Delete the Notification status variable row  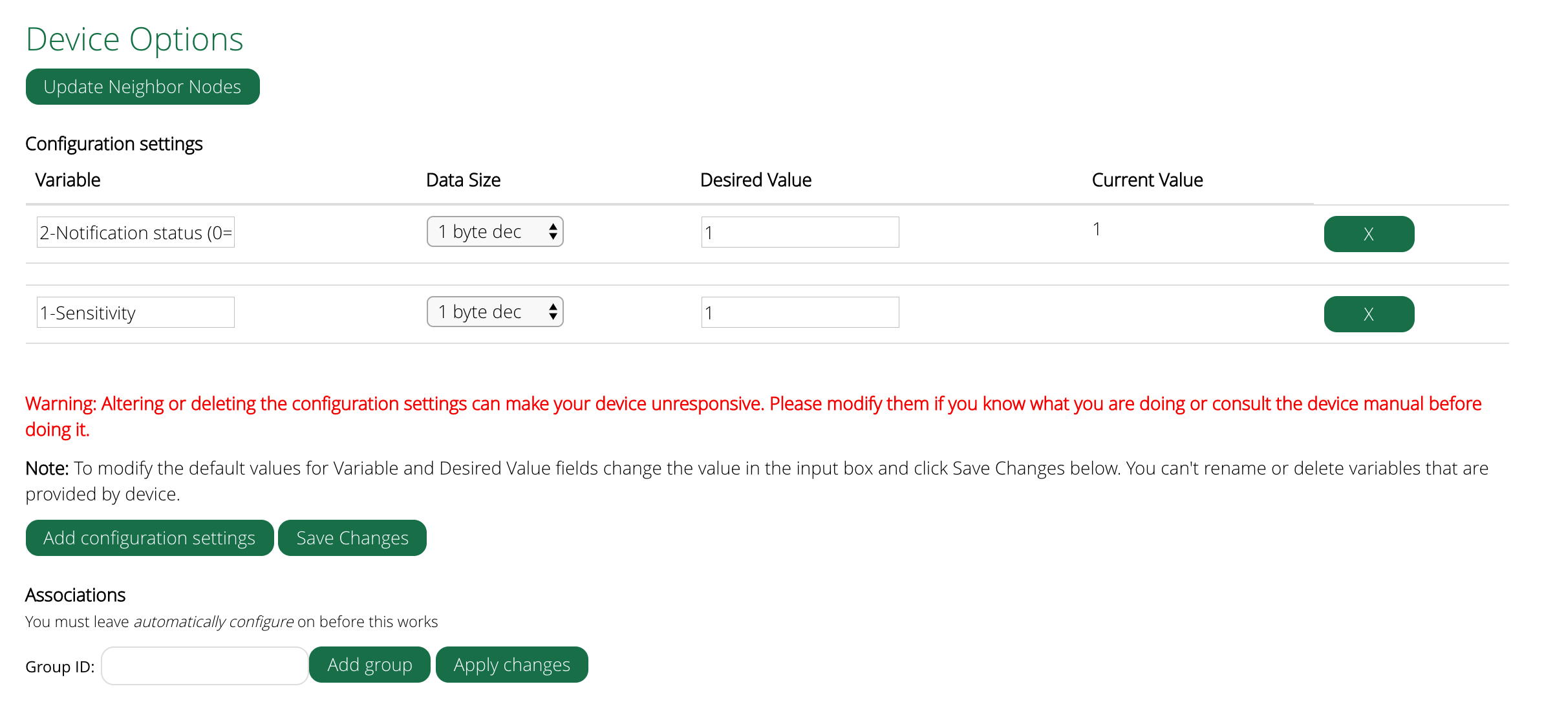[x=1368, y=234]
